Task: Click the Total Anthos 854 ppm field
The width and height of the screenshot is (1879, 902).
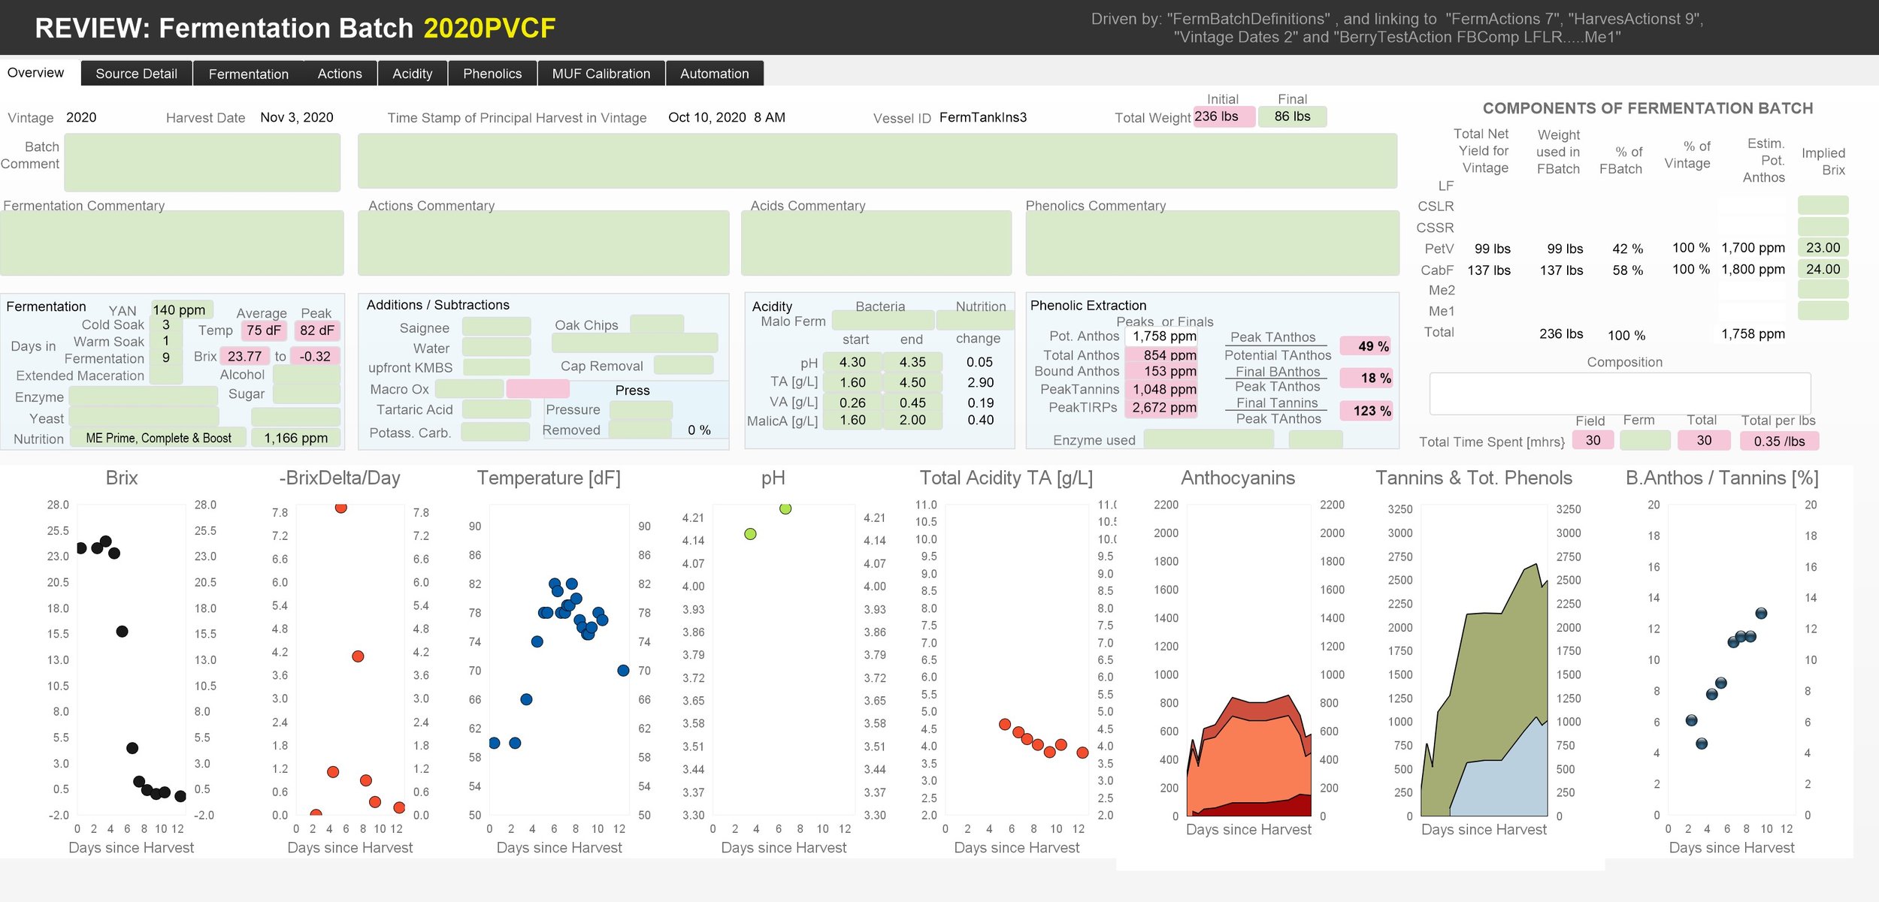Action: 1162,354
